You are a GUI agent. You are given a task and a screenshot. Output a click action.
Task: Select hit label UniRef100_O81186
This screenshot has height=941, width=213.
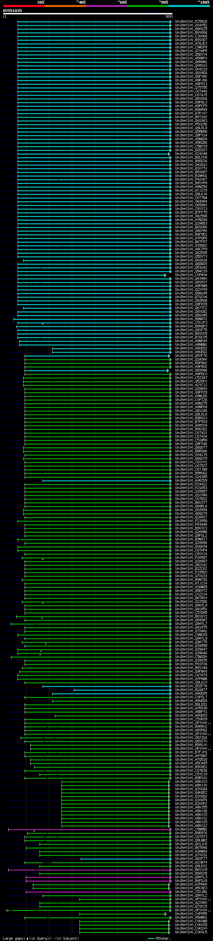191,411
